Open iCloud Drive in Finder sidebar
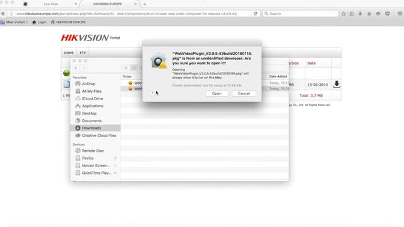The image size is (404, 227). [92, 98]
